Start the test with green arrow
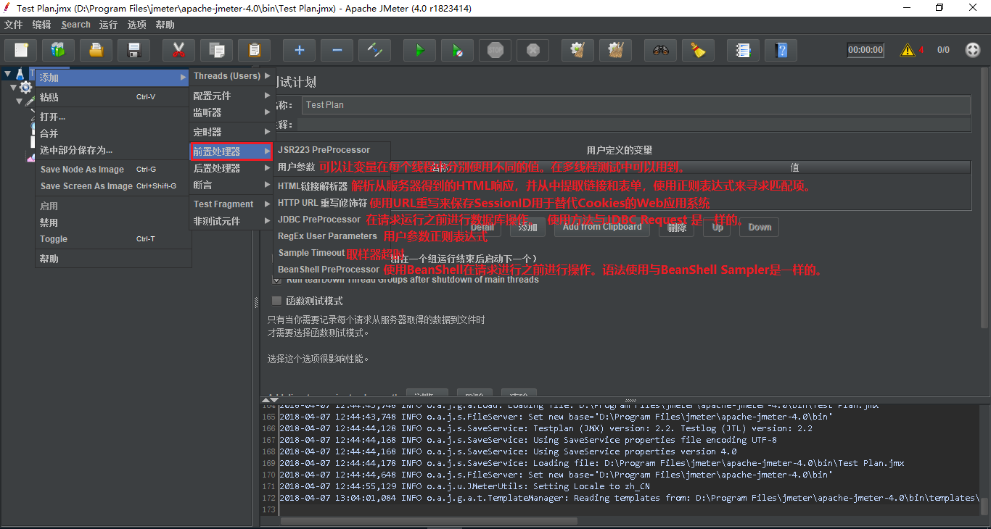The width and height of the screenshot is (991, 529). (419, 50)
